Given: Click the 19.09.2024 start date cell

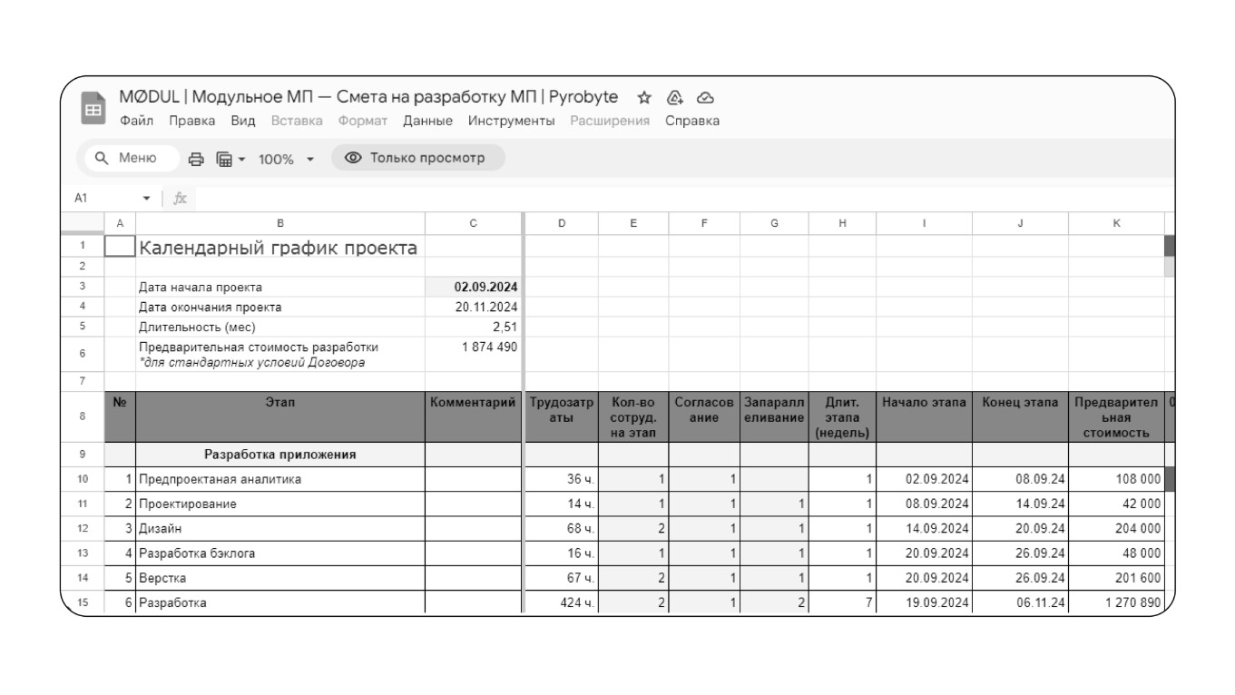Looking at the screenshot, I should click(924, 602).
